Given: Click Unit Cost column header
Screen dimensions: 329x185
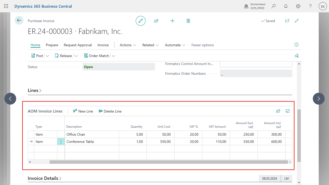Looking at the screenshot, I should coord(164,127).
